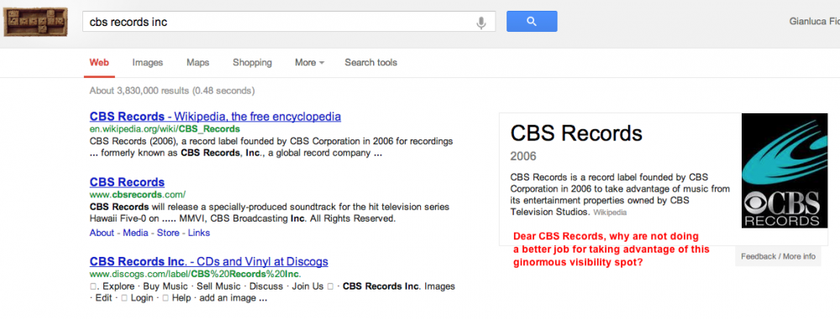This screenshot has height=319, width=840.
Task: Click the 'CBS Records' knowledge panel title
Action: [576, 133]
